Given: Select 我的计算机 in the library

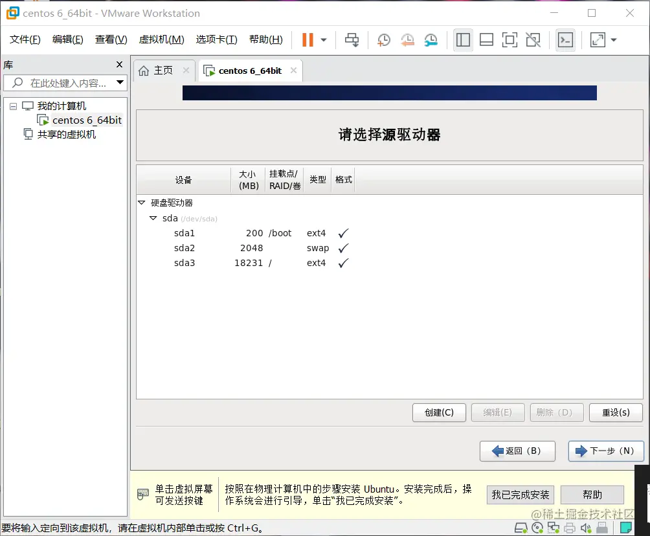Looking at the screenshot, I should click(62, 106).
